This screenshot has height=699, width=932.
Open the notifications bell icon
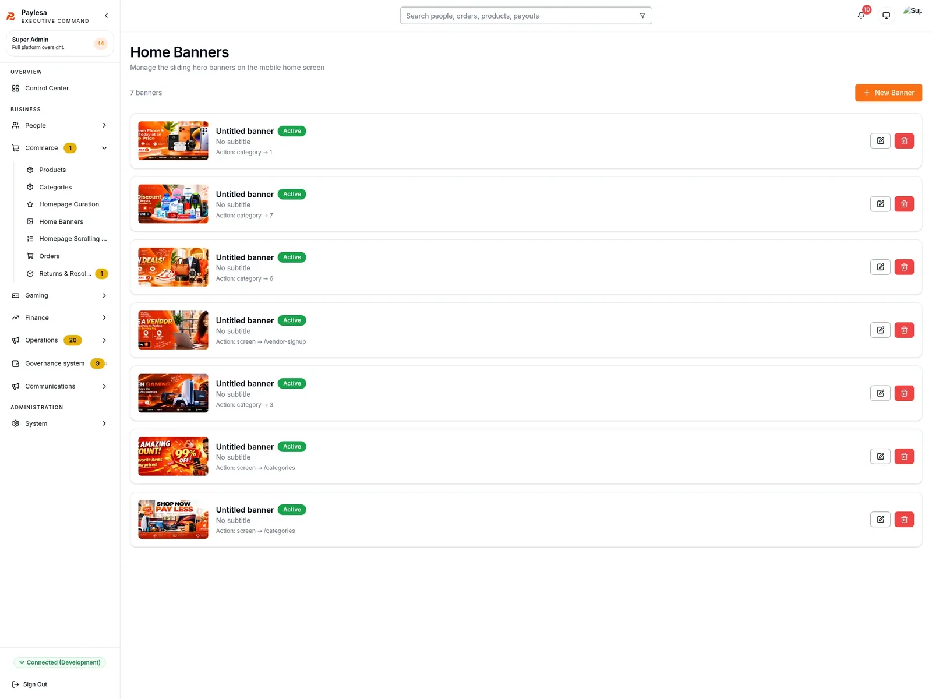coord(861,16)
